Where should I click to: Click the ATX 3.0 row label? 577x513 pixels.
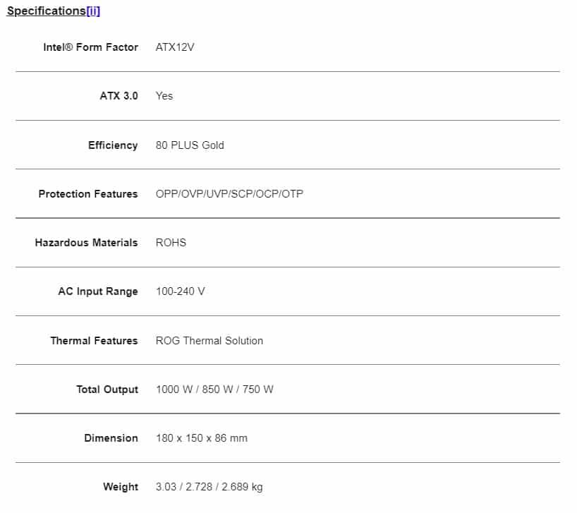click(x=119, y=96)
